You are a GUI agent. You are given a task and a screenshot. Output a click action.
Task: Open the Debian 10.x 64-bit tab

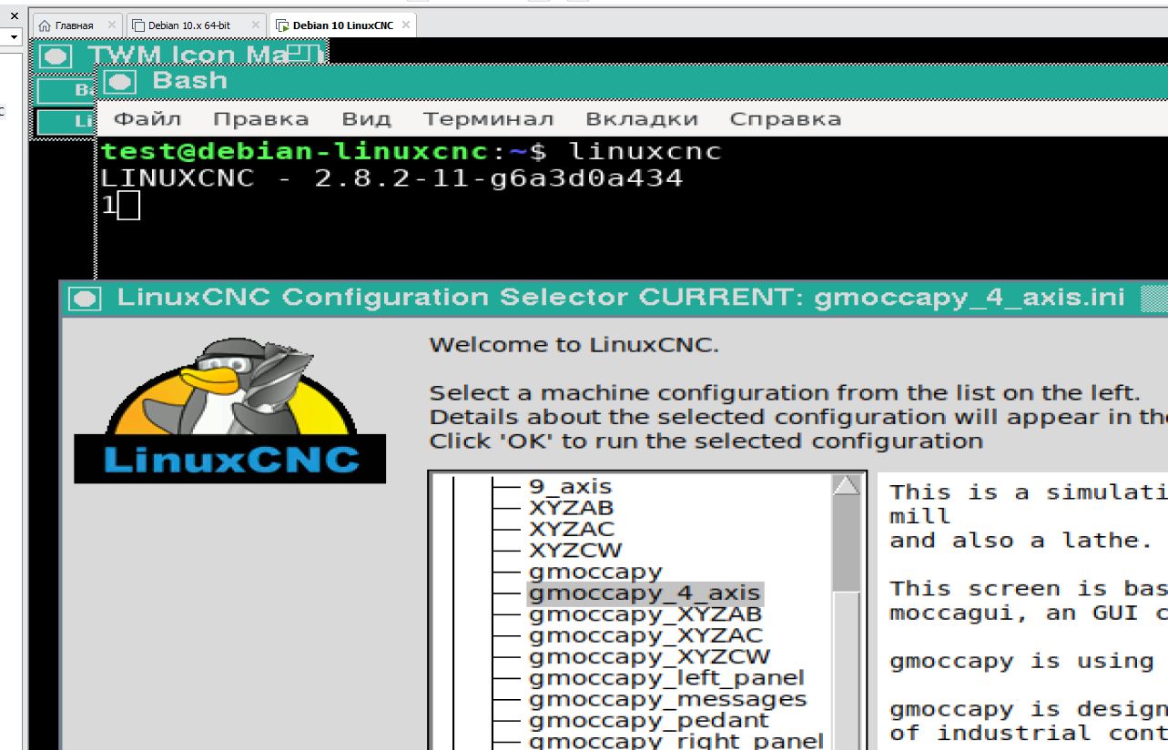point(196,25)
